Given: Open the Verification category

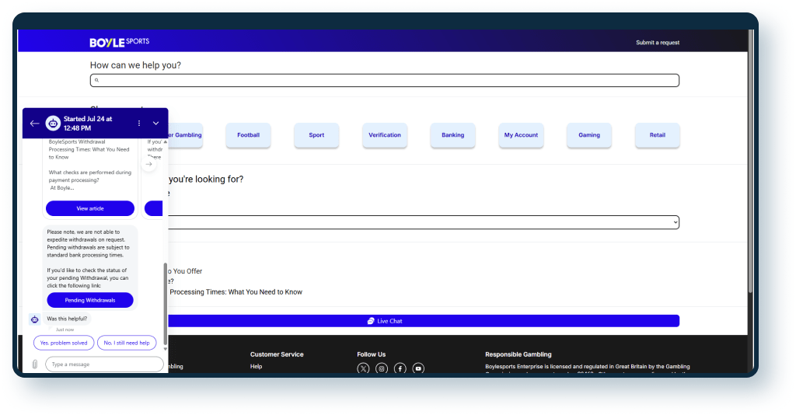Looking at the screenshot, I should 385,135.
